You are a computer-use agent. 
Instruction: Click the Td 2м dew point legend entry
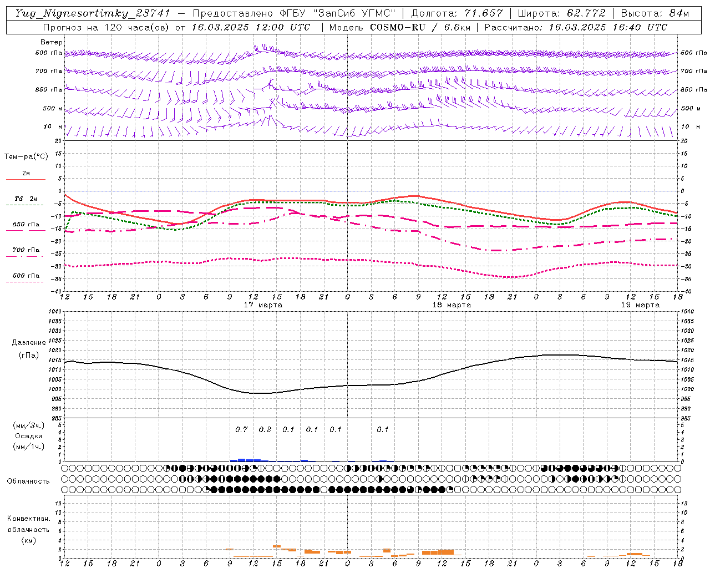point(26,199)
